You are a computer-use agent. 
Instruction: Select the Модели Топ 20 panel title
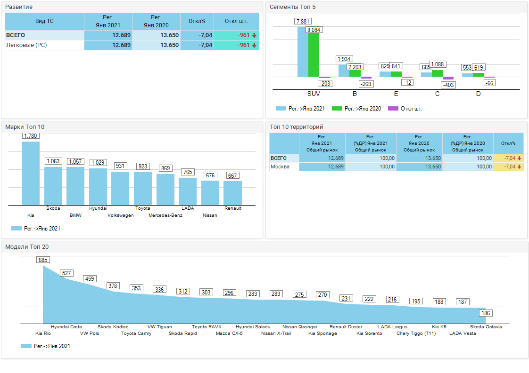26,246
